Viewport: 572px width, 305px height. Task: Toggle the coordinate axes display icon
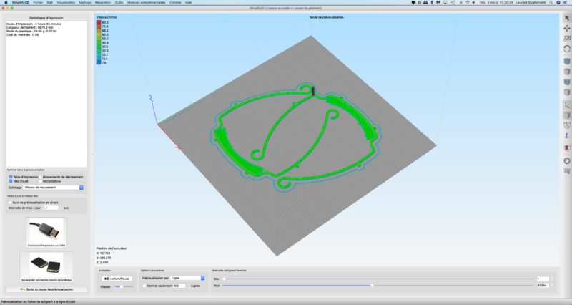click(566, 105)
